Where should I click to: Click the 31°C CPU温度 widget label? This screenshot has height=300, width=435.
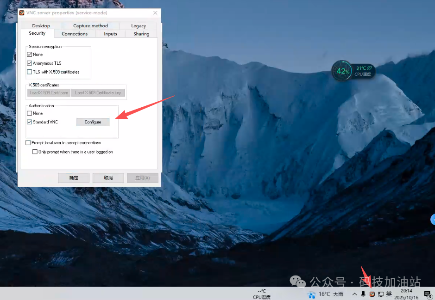364,71
